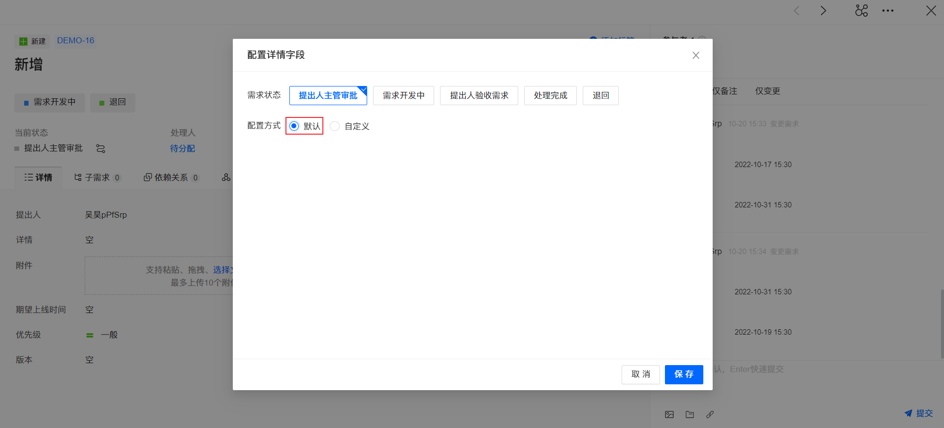Screen dimensions: 944x428
Task: Click the 提出人 value 吴昊pPfSrp
Action: [106, 215]
